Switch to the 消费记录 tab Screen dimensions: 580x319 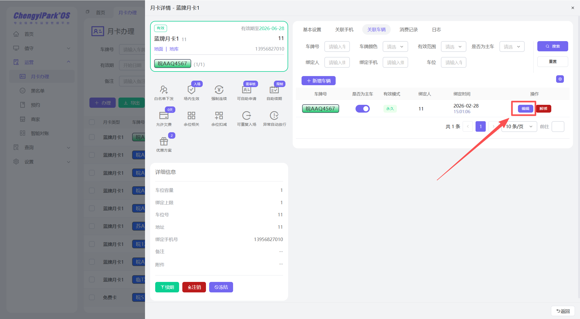pos(408,30)
